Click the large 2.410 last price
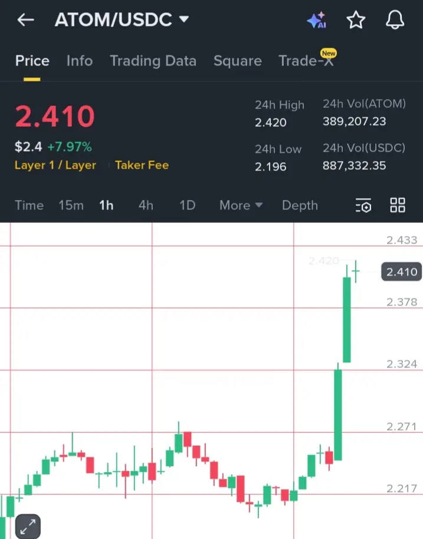 (55, 116)
